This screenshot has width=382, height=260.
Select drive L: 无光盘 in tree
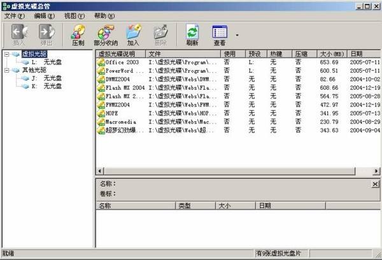[46, 62]
